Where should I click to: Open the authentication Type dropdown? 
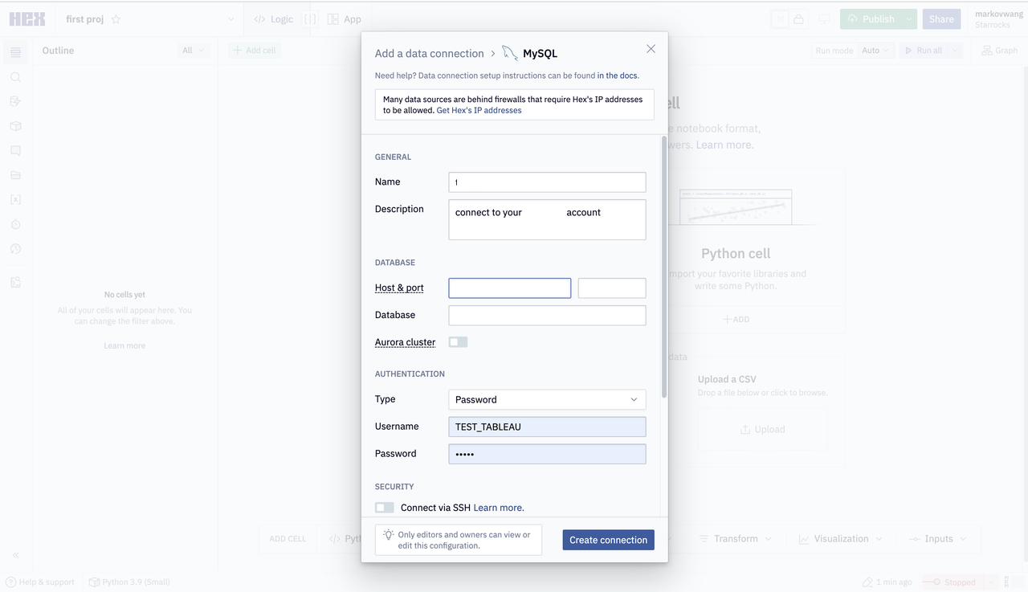pos(547,399)
